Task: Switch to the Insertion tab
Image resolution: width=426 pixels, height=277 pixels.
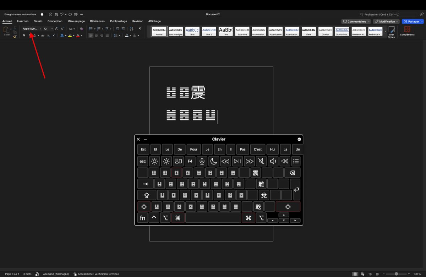Action: click(x=23, y=21)
